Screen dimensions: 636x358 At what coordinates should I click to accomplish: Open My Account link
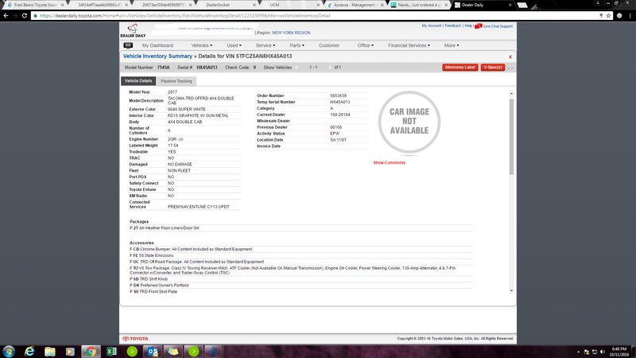click(431, 25)
